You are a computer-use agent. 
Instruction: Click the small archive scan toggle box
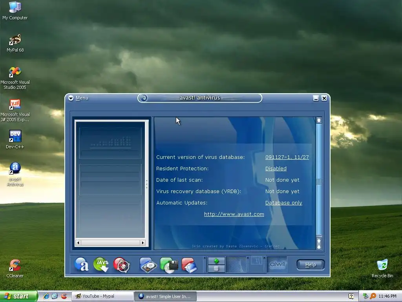pos(256,261)
